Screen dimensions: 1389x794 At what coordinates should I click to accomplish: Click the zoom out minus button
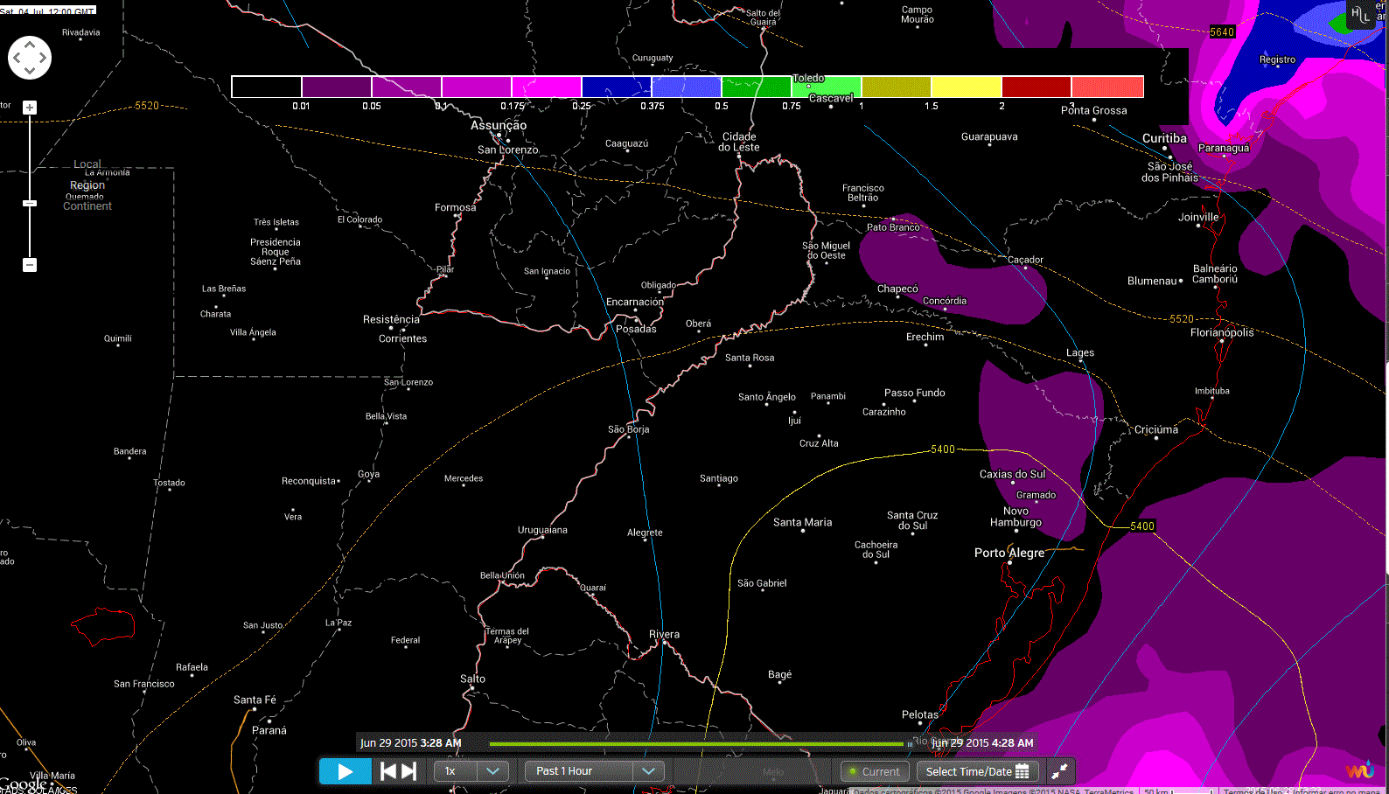(30, 265)
